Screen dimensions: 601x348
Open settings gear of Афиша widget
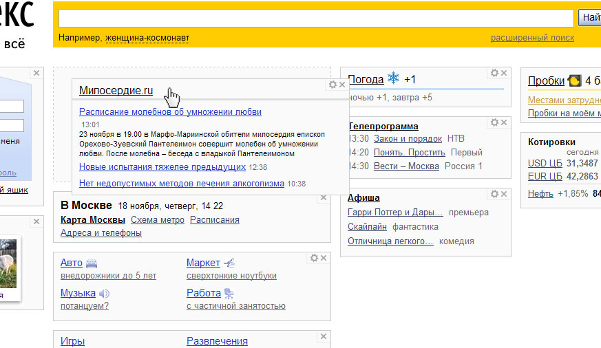pos(494,194)
